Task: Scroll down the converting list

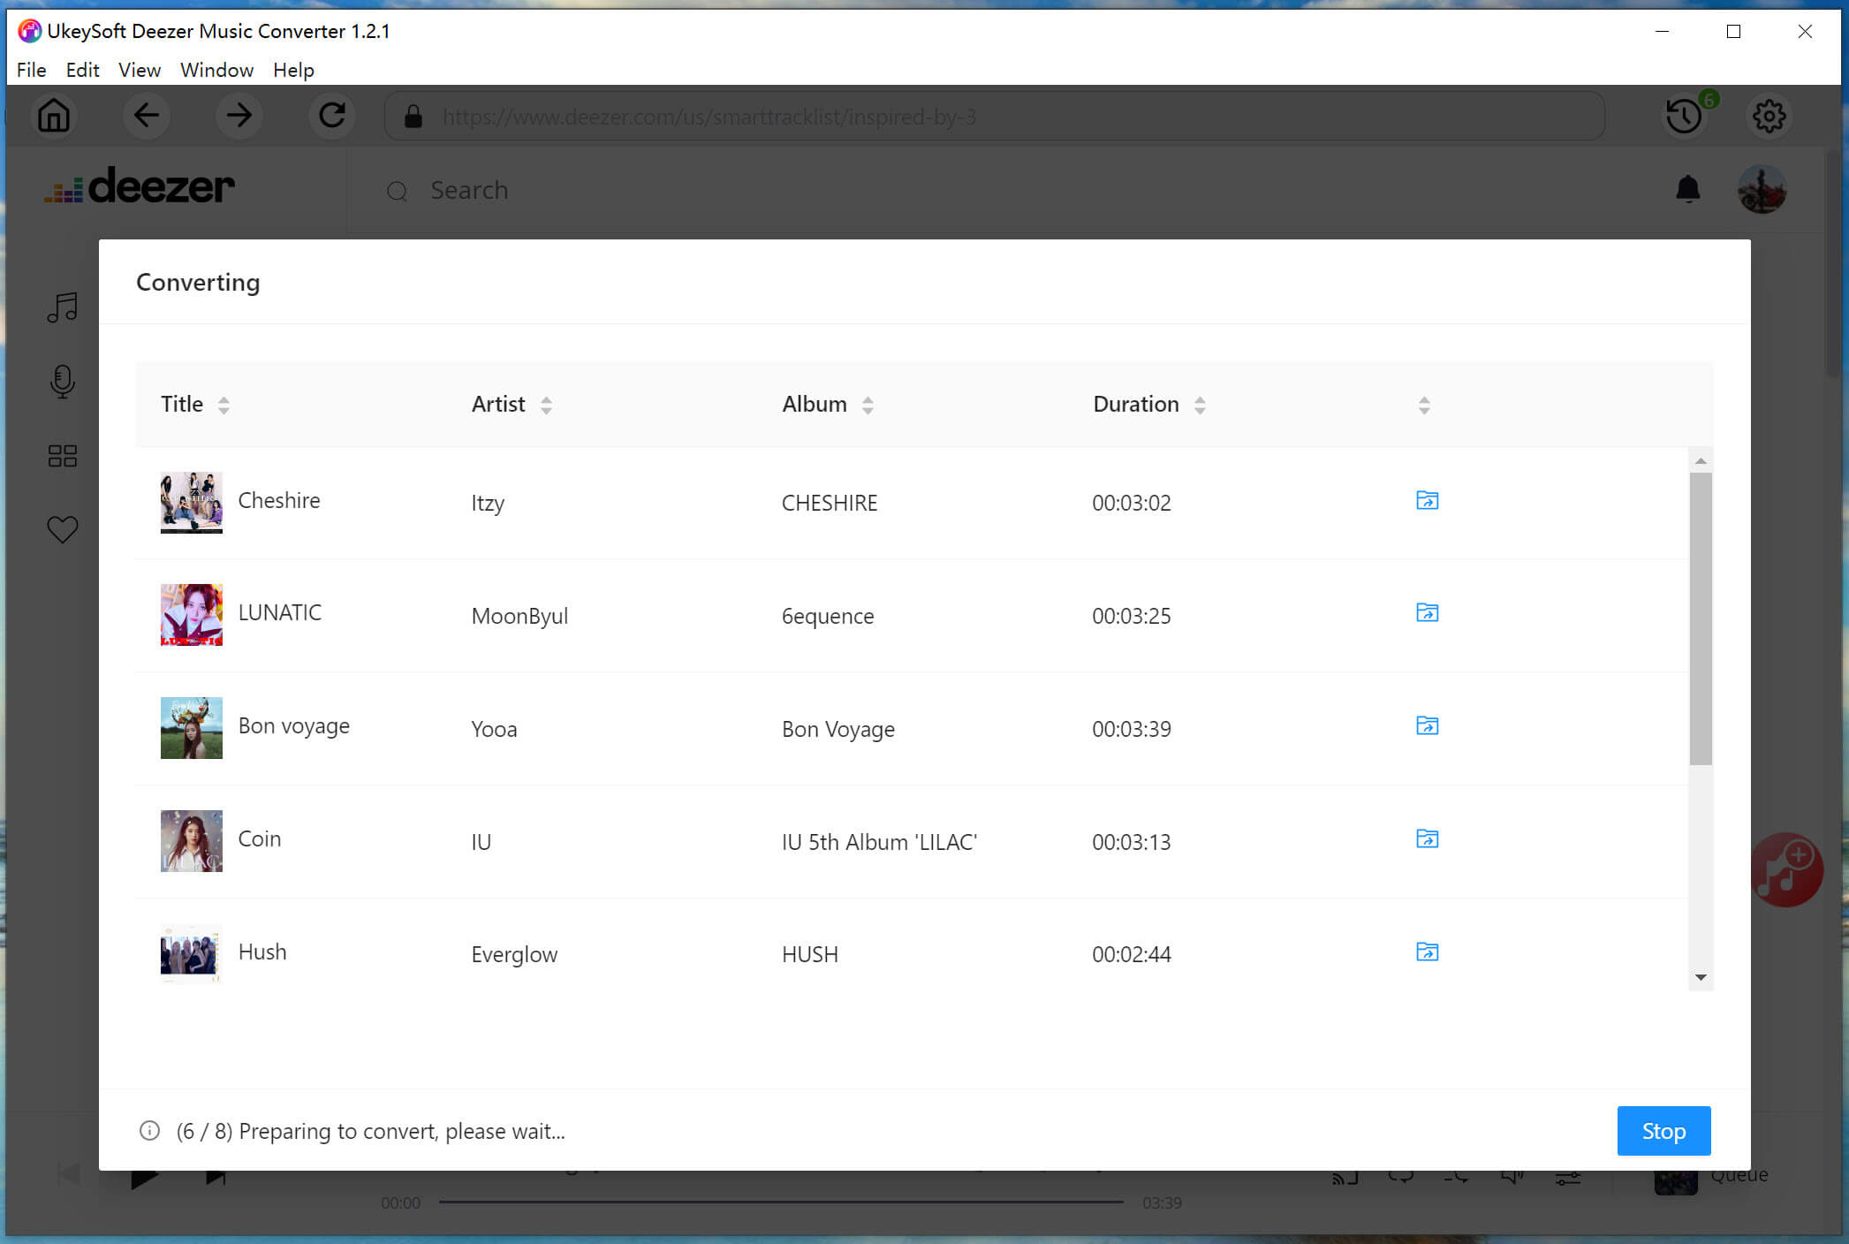Action: 1701,976
